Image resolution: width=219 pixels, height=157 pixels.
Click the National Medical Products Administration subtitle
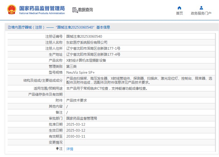point(42,13)
